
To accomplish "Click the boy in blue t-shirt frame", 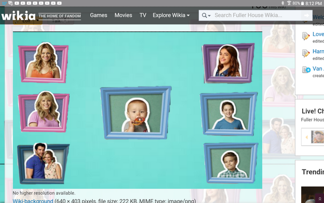I will point(228,114).
